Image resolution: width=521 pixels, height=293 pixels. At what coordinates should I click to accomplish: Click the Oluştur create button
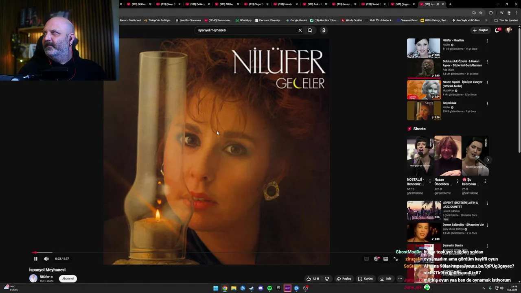tap(480, 30)
